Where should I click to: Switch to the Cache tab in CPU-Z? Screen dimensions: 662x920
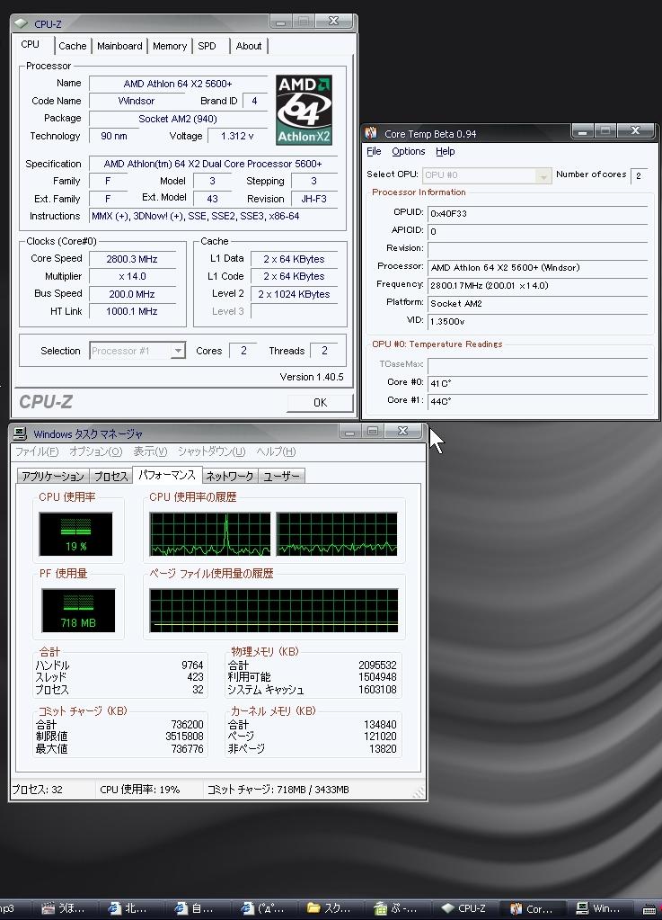coord(73,46)
